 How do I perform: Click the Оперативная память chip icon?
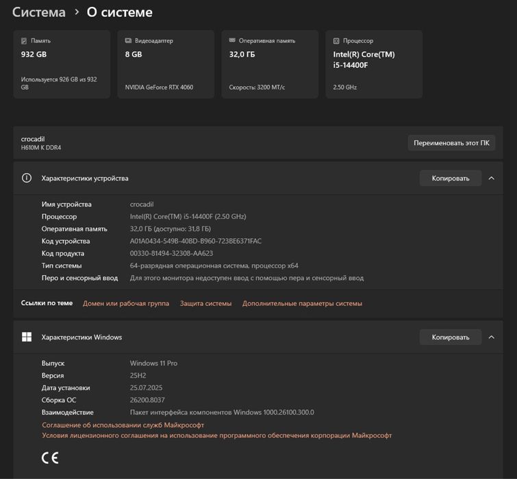pos(232,41)
